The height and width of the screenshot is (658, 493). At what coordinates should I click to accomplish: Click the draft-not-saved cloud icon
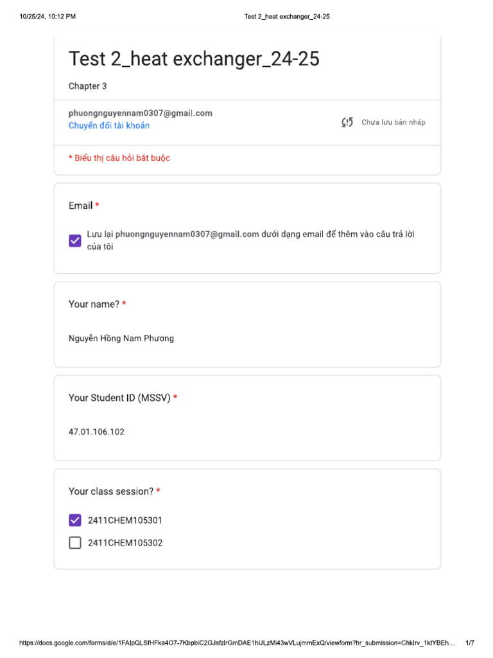pyautogui.click(x=347, y=122)
